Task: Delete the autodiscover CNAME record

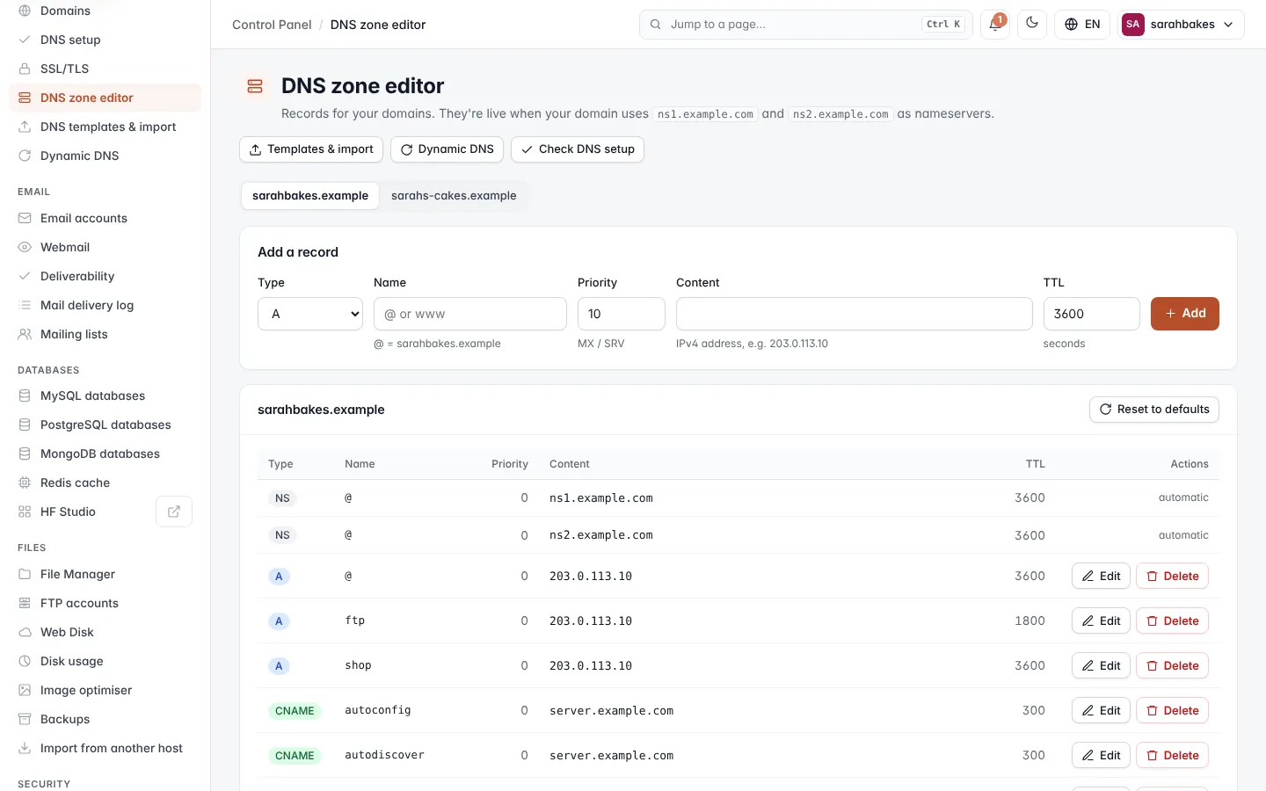Action: [1172, 755]
